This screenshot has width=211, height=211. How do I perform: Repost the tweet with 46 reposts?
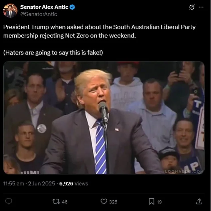coord(56,202)
